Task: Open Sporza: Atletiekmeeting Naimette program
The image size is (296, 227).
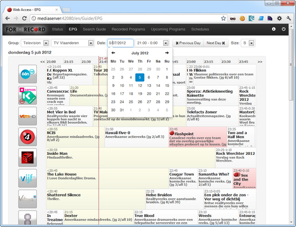Action: click(212, 95)
